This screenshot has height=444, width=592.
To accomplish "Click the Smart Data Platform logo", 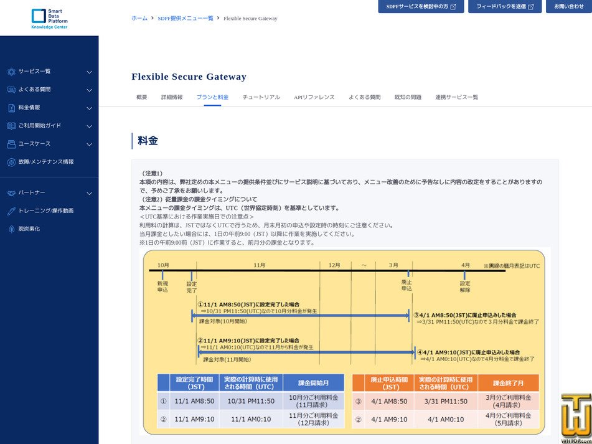I will pyautogui.click(x=49, y=19).
